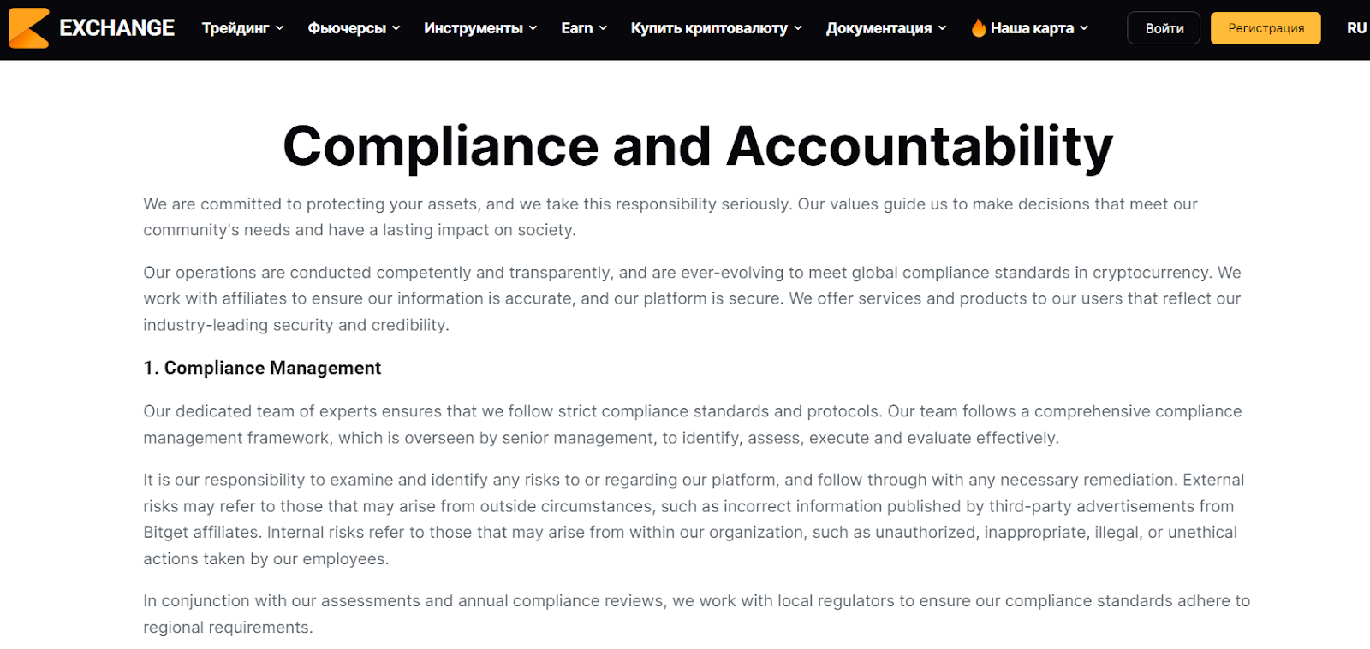Image resolution: width=1370 pixels, height=649 pixels.
Task: Expand the Трейдинг dropdown chevron
Action: tap(279, 28)
